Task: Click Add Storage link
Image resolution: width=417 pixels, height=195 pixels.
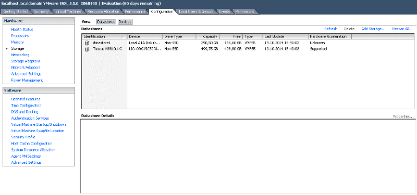Action: 373,29
